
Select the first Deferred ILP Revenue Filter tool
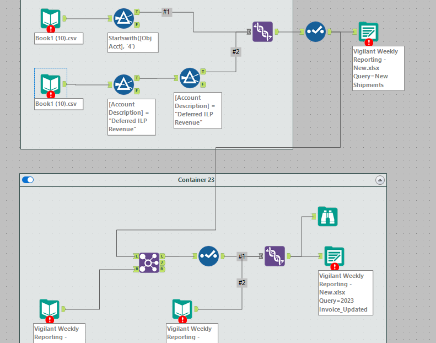coord(123,84)
